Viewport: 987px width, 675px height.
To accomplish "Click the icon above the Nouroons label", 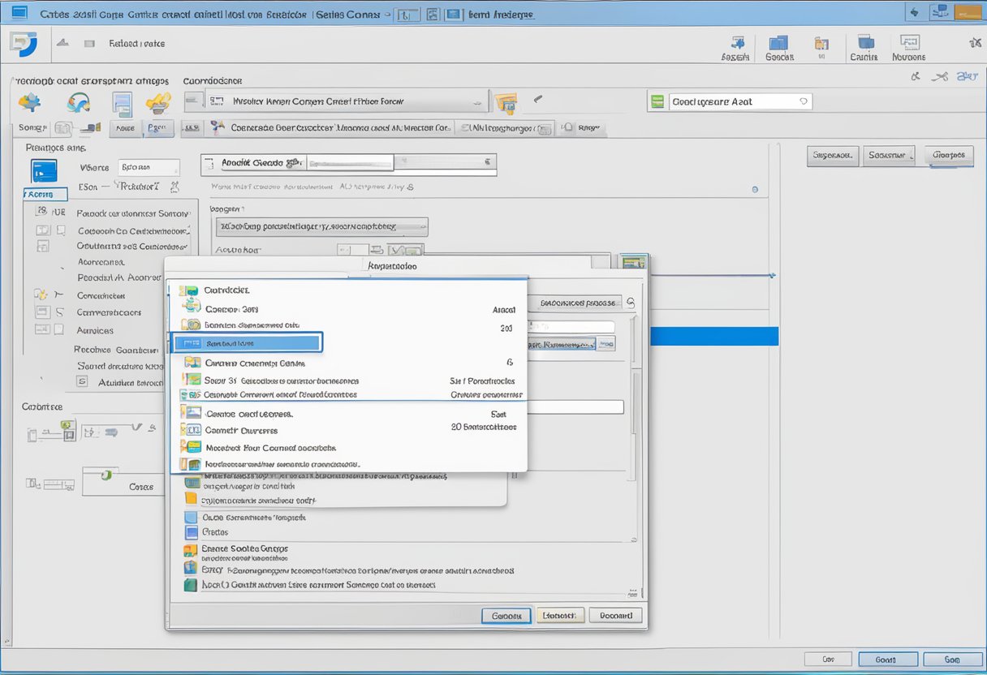I will click(910, 43).
